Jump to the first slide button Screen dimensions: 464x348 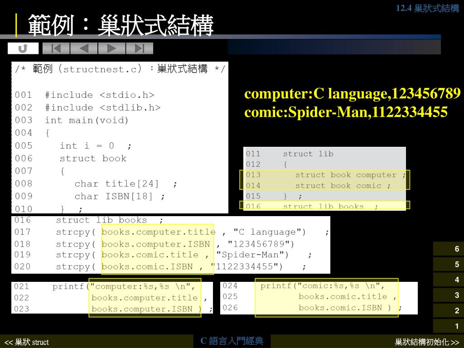pos(56,48)
